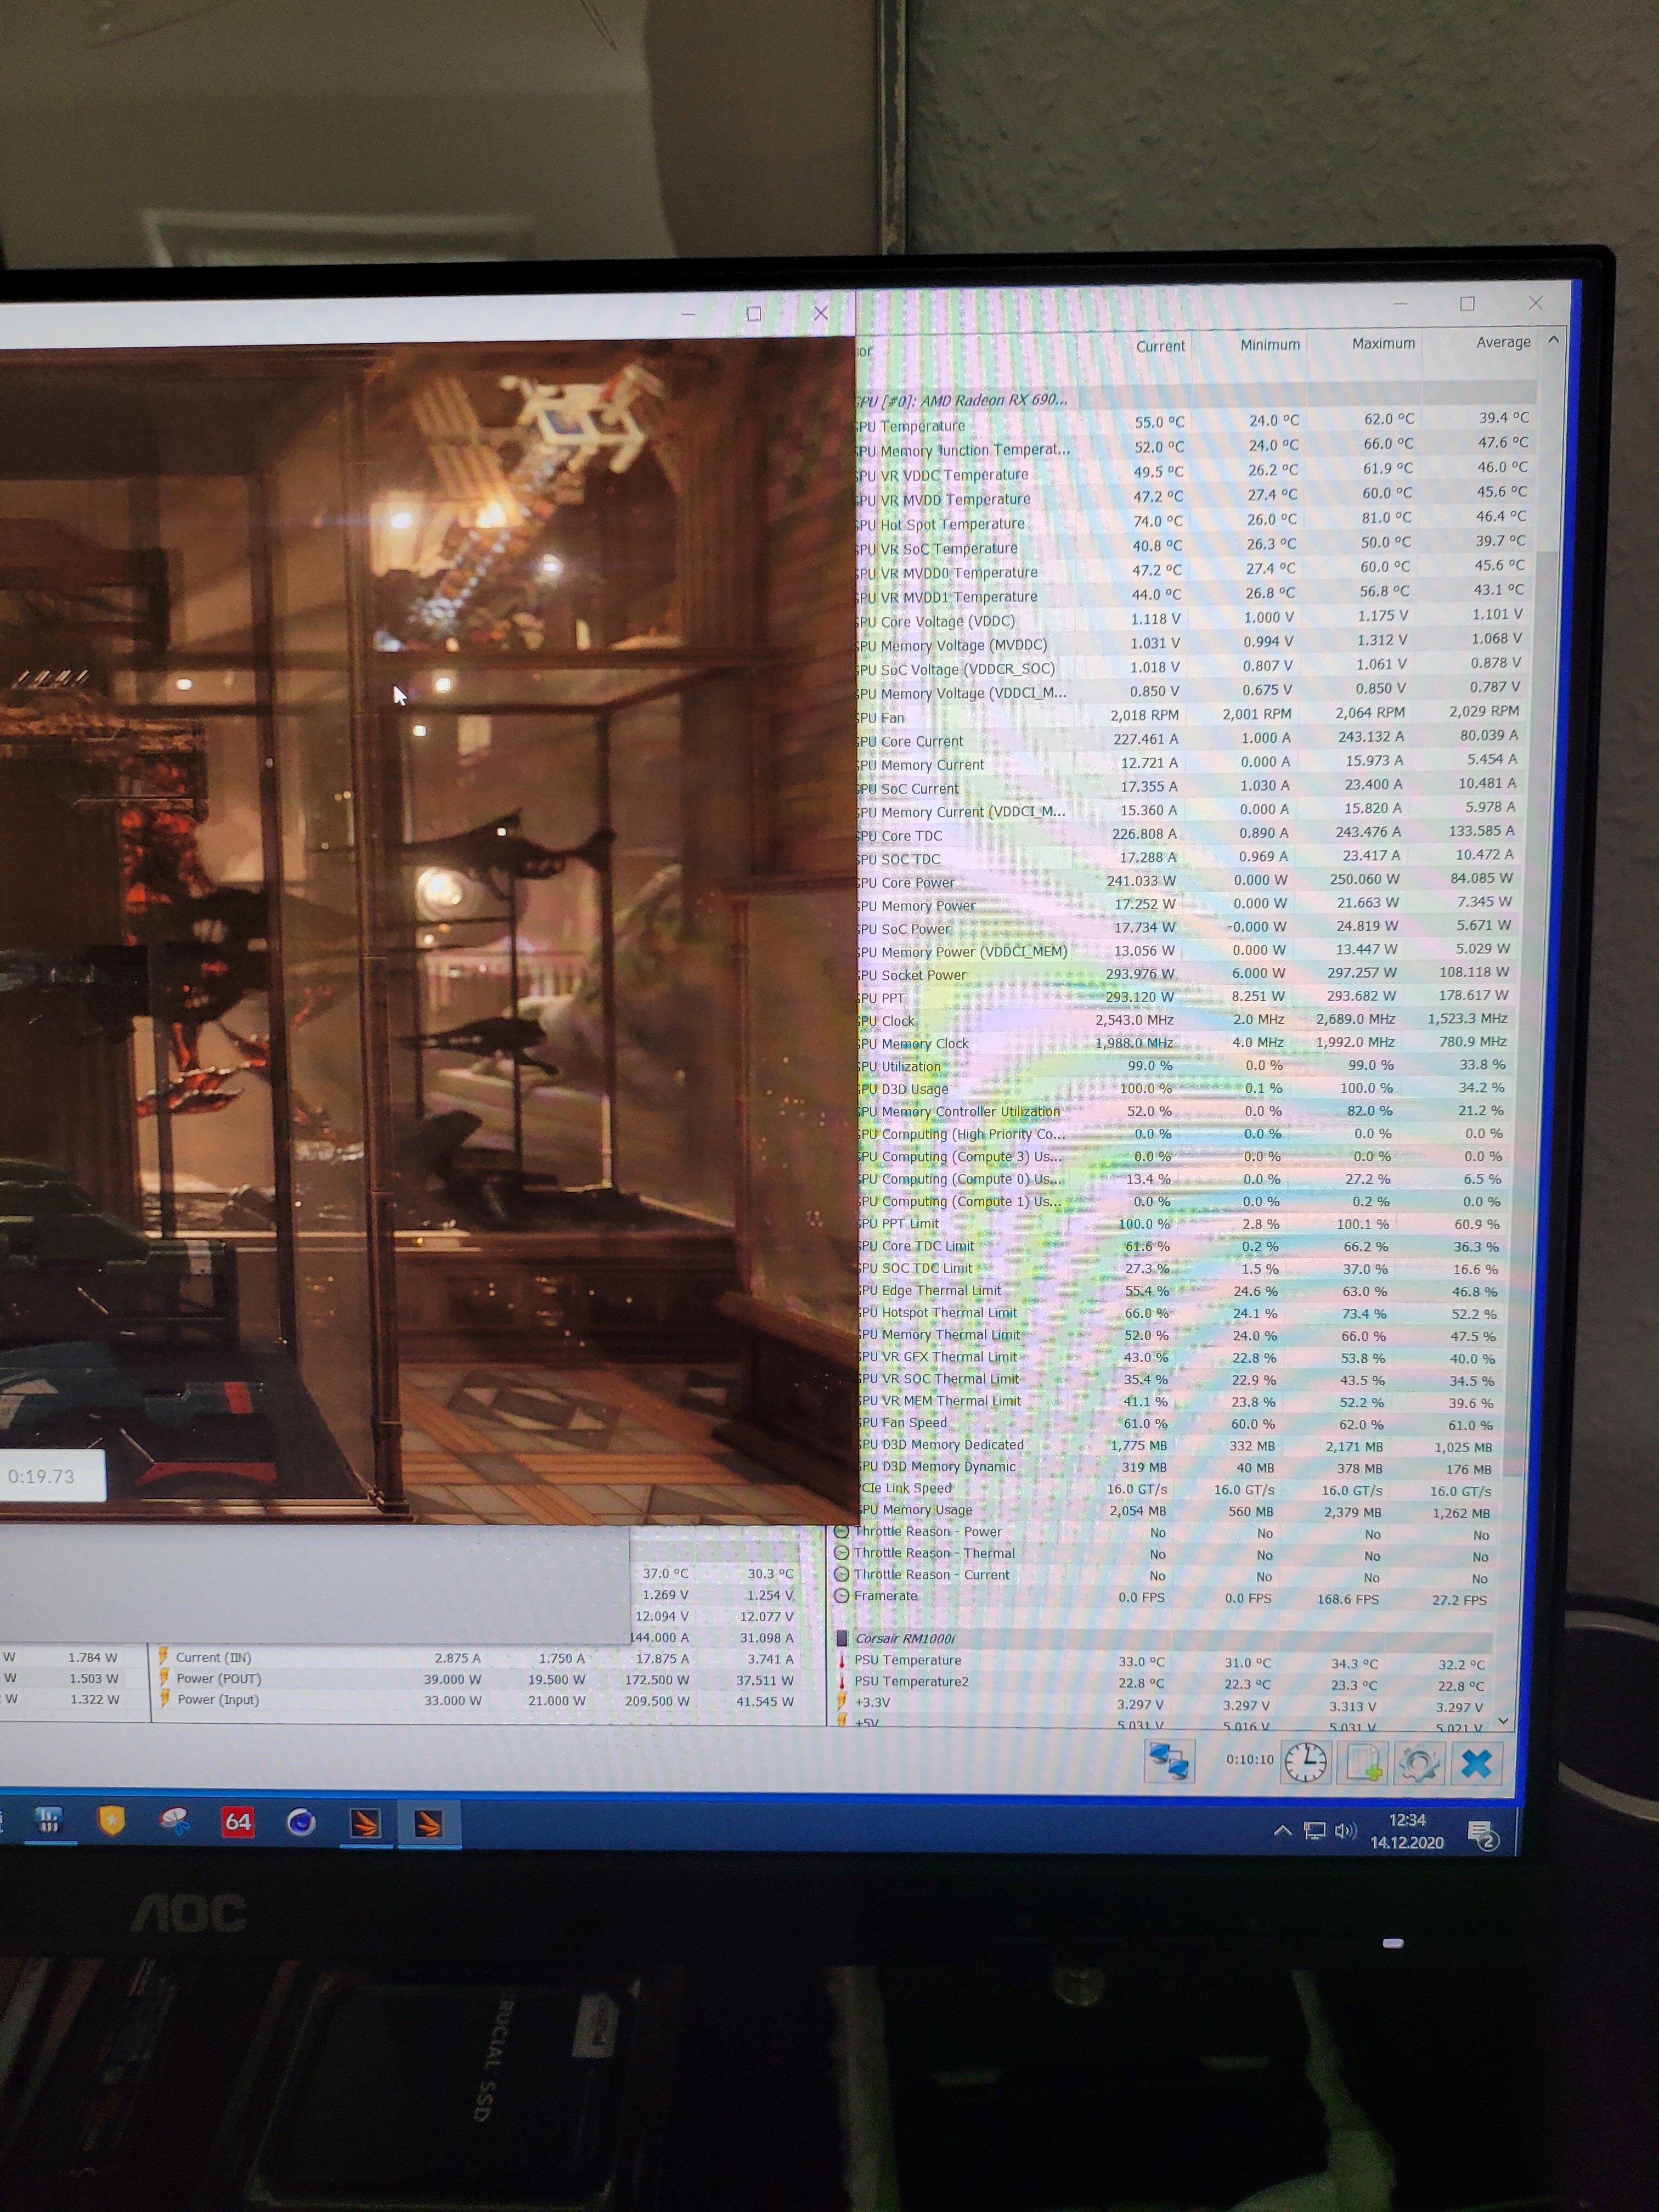This screenshot has width=1659, height=2212.
Task: Open the blue swirl taskbar icon
Action: coord(301,1822)
